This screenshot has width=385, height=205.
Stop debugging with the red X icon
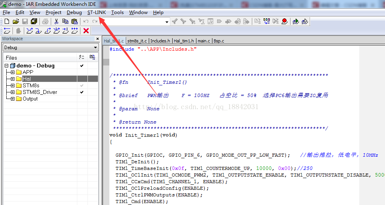click(x=86, y=31)
